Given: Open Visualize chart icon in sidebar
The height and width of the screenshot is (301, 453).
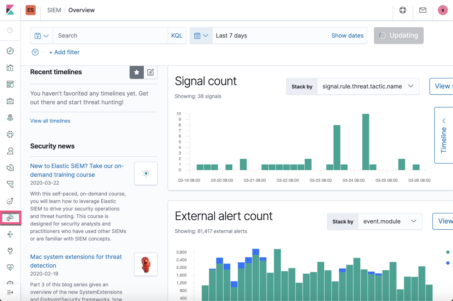Looking at the screenshot, I should coord(10,68).
